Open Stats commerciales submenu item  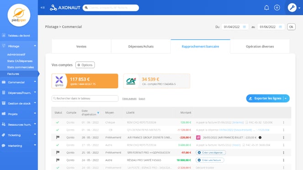tap(21, 67)
